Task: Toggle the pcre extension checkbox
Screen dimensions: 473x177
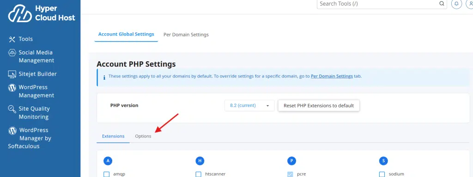Action: click(x=290, y=174)
